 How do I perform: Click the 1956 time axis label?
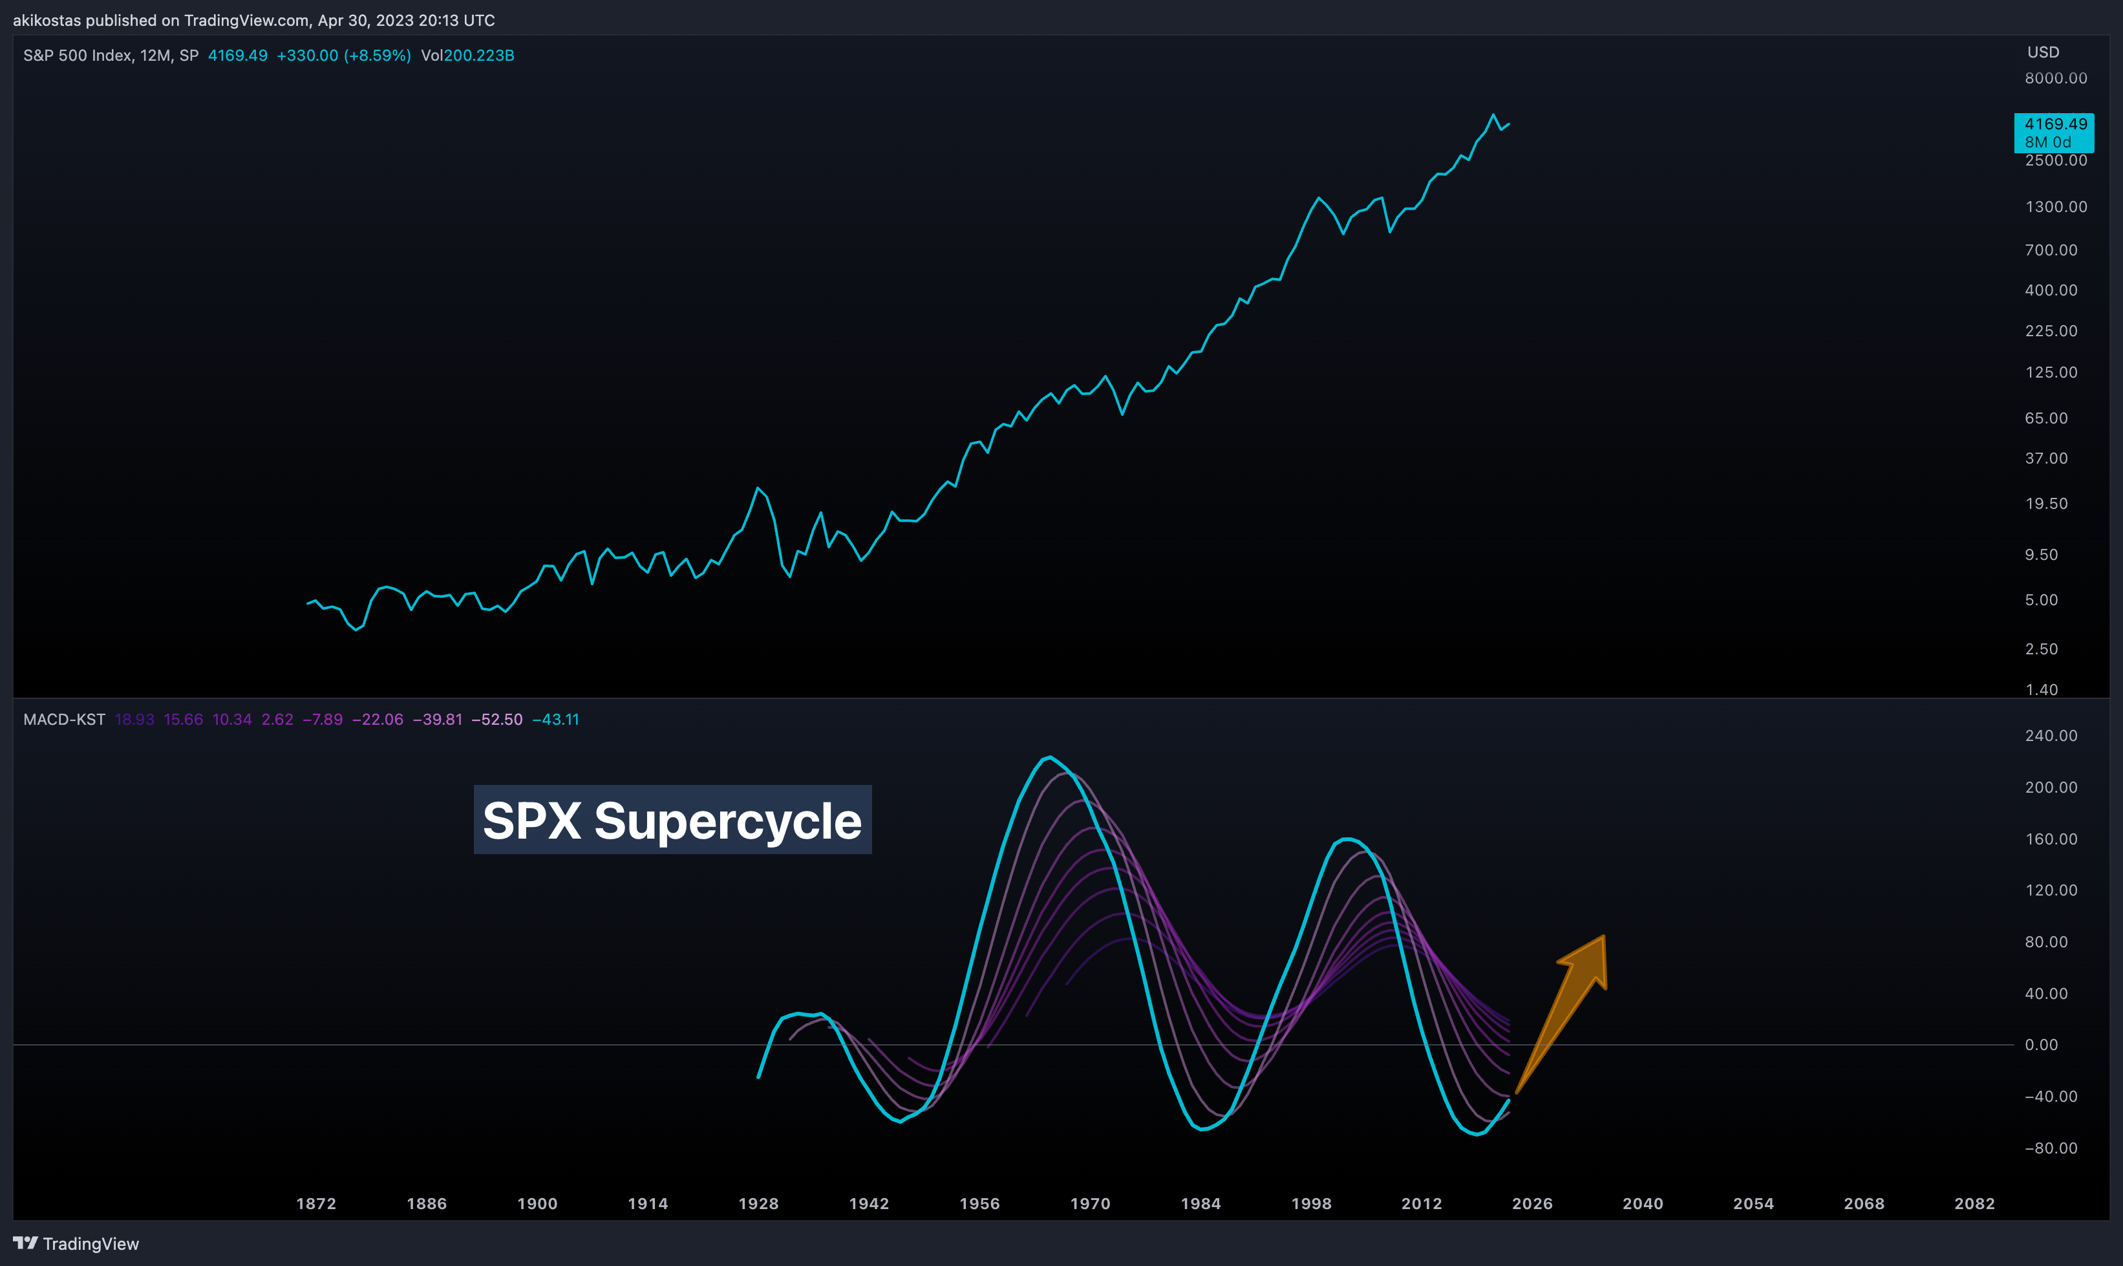pyautogui.click(x=979, y=1204)
